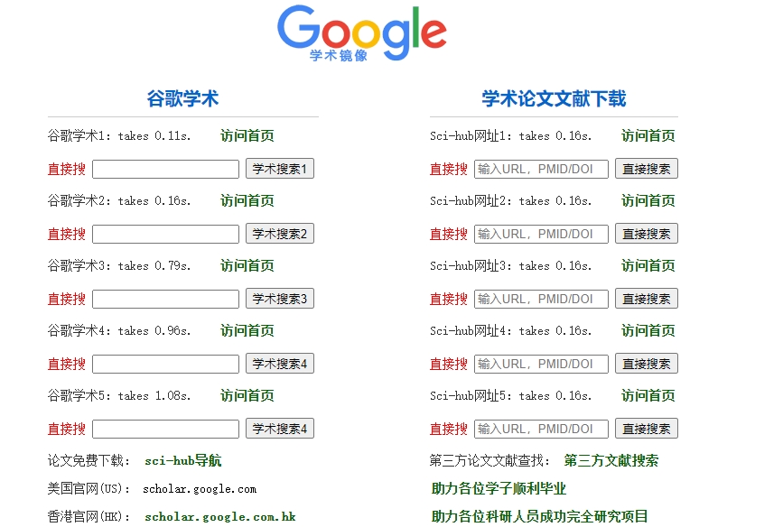Open 访问首页 link for 谷歌学术3

[247, 266]
